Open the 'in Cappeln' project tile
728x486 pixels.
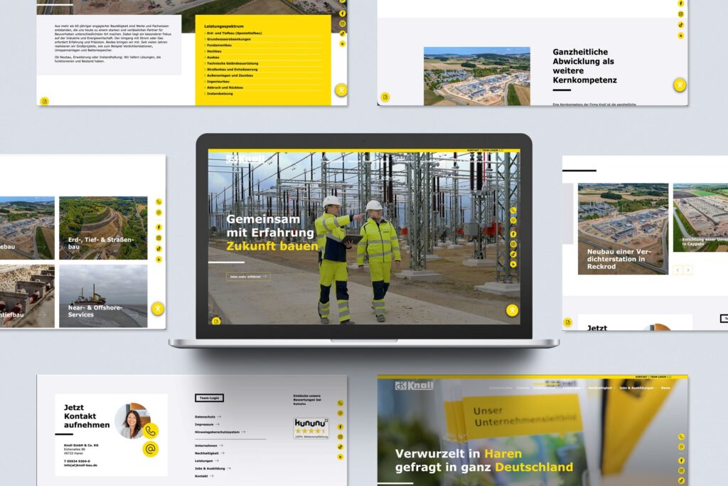(x=700, y=218)
